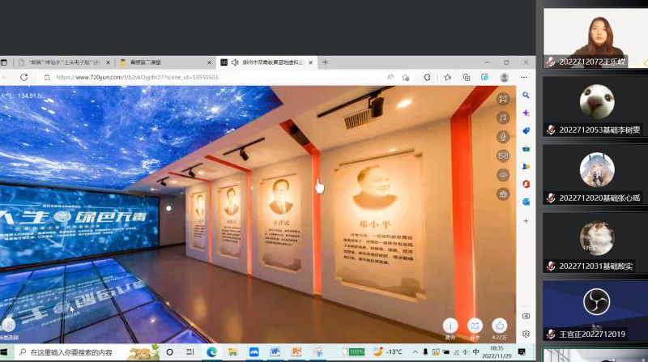Open the info (简介) button
This screenshot has height=362, width=648.
[x=450, y=326]
